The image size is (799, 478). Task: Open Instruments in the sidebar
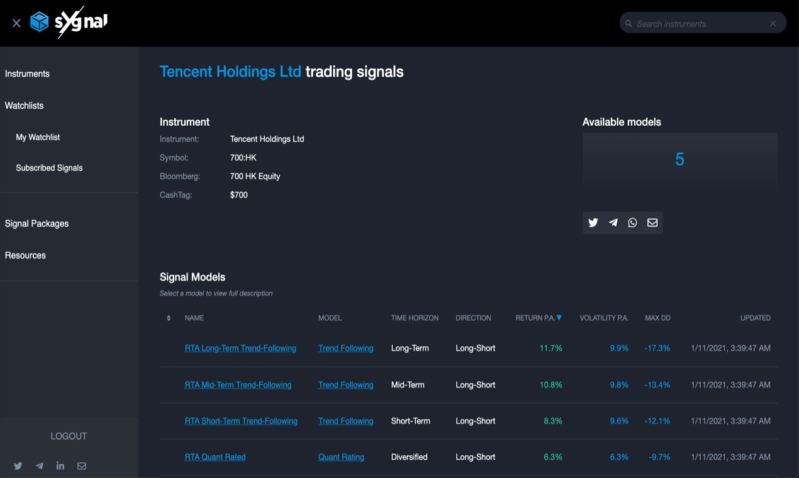coord(27,74)
